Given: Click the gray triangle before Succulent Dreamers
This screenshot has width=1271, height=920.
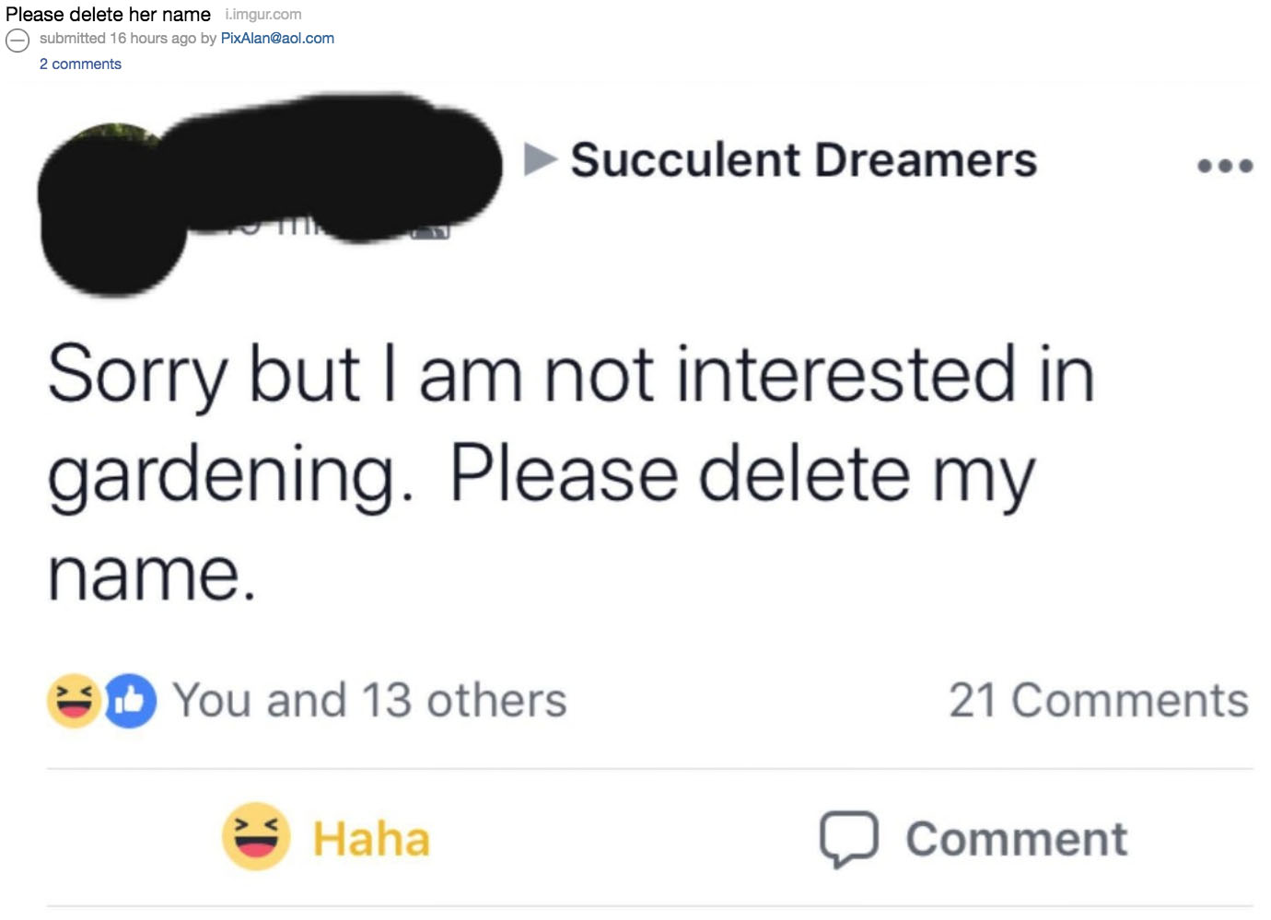Looking at the screenshot, I should click(x=541, y=159).
